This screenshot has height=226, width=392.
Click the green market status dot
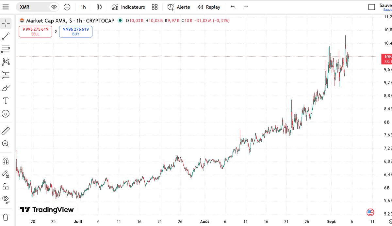click(x=120, y=21)
